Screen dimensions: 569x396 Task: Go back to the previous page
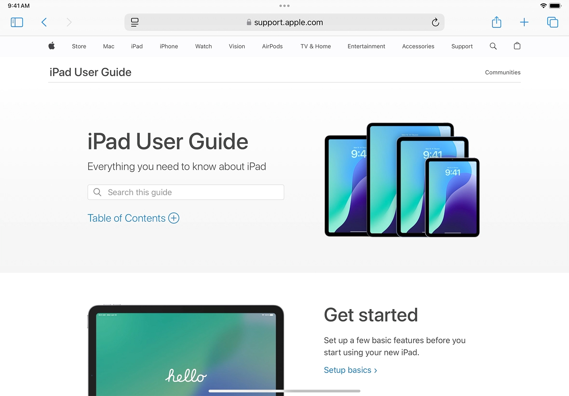pyautogui.click(x=44, y=22)
